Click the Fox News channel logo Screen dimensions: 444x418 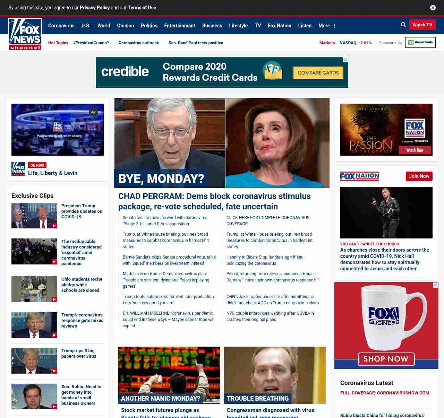coord(25,34)
